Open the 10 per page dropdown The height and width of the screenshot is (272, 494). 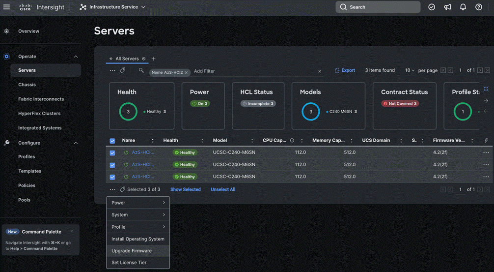click(x=410, y=70)
